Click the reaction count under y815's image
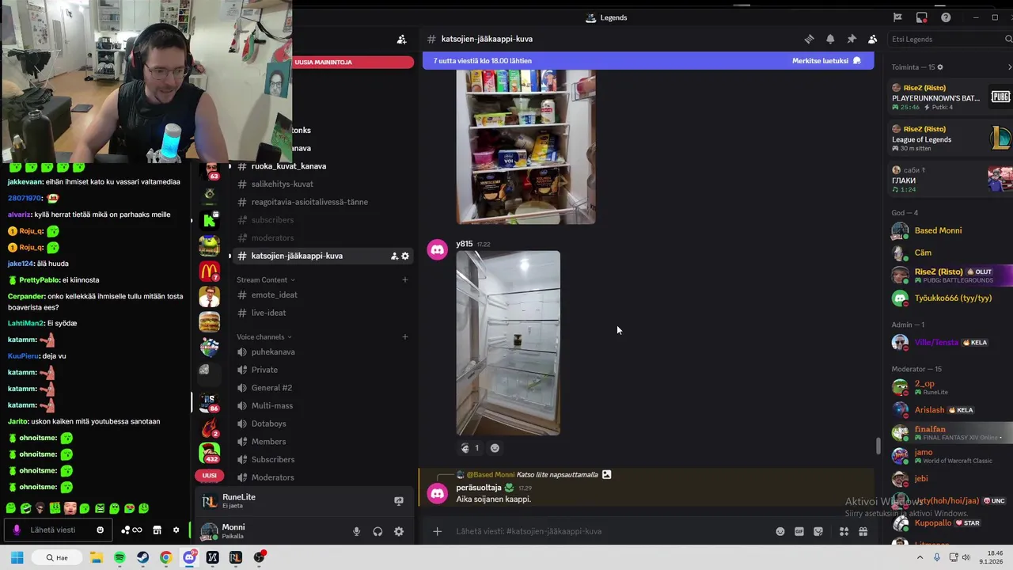The width and height of the screenshot is (1013, 570). [x=470, y=448]
